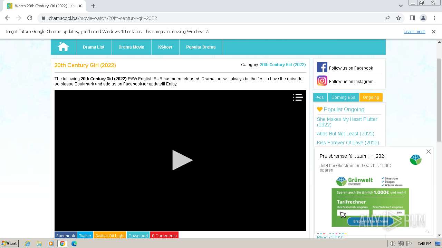The height and width of the screenshot is (248, 442).
Task: Share via the Facebook button below video
Action: click(x=66, y=236)
